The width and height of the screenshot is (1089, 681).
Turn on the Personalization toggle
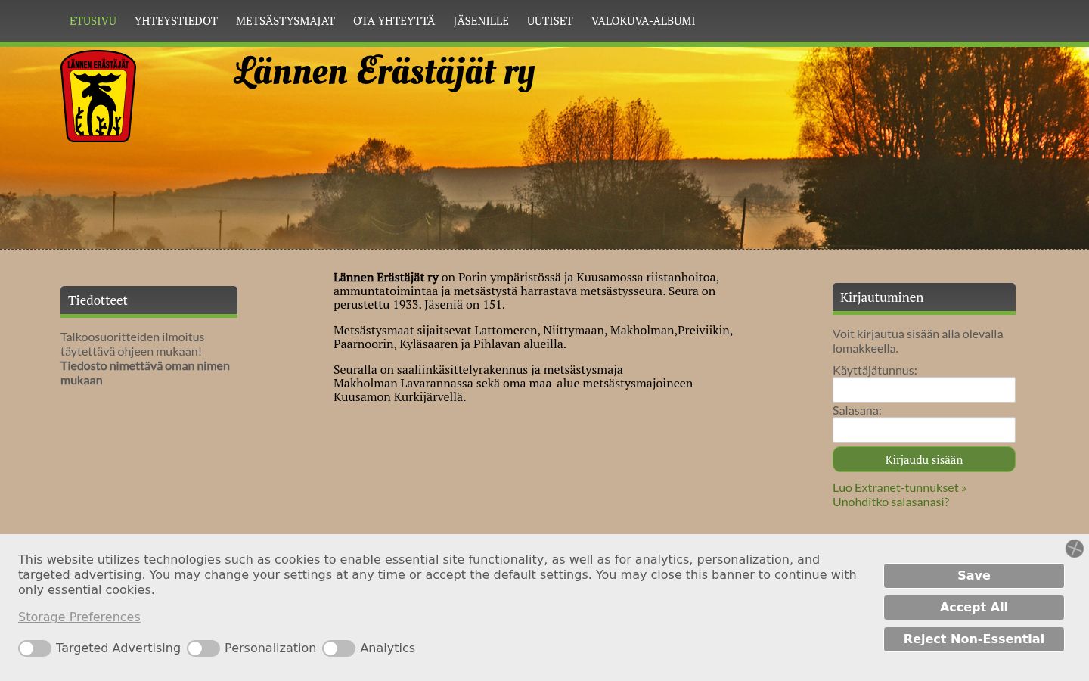(x=203, y=648)
